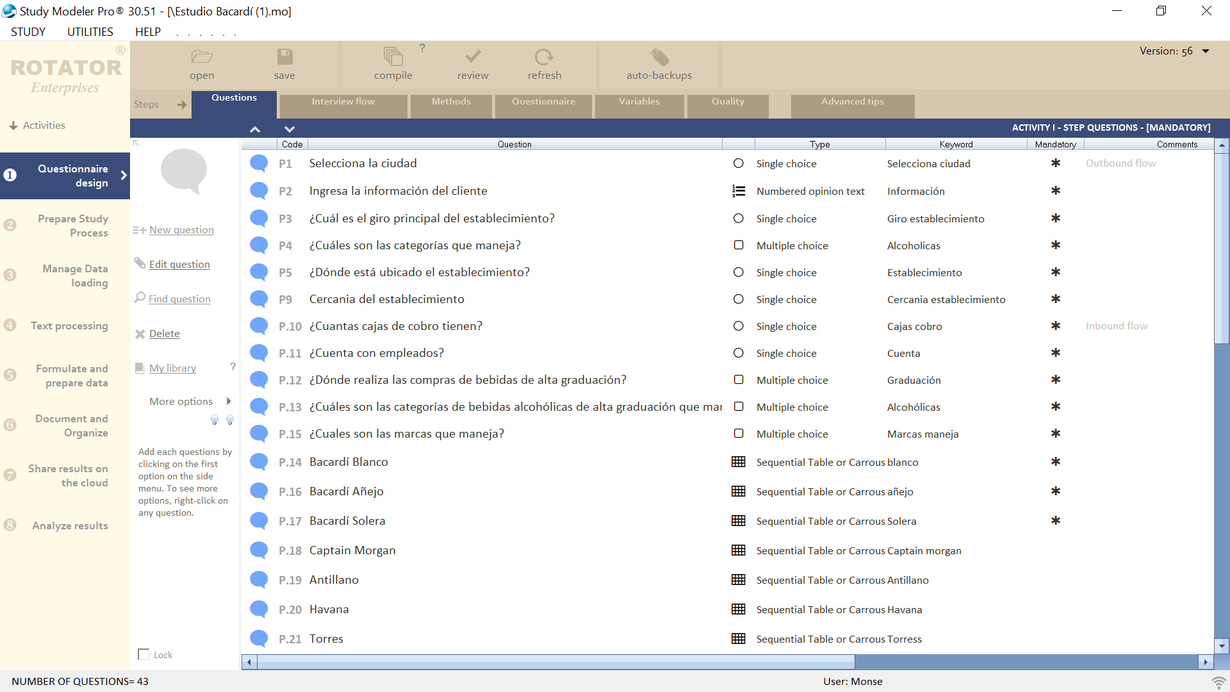Collapse the questions list upward
The image size is (1230, 692).
(255, 129)
